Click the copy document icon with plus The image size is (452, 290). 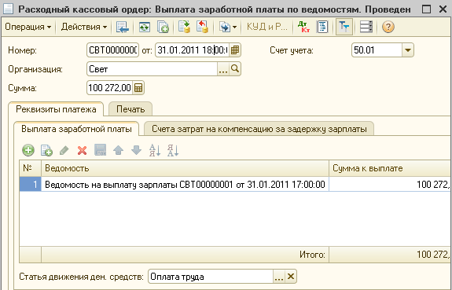(x=163, y=27)
